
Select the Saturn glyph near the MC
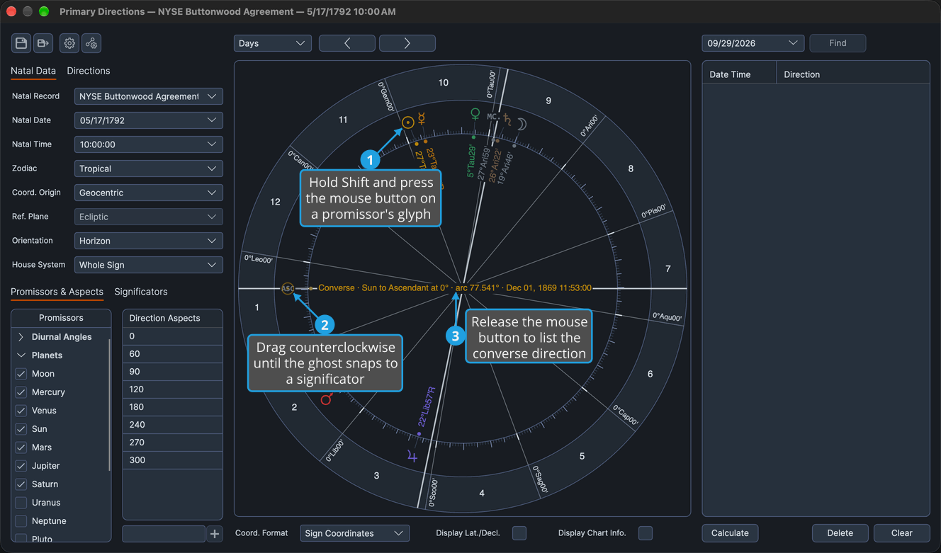507,120
